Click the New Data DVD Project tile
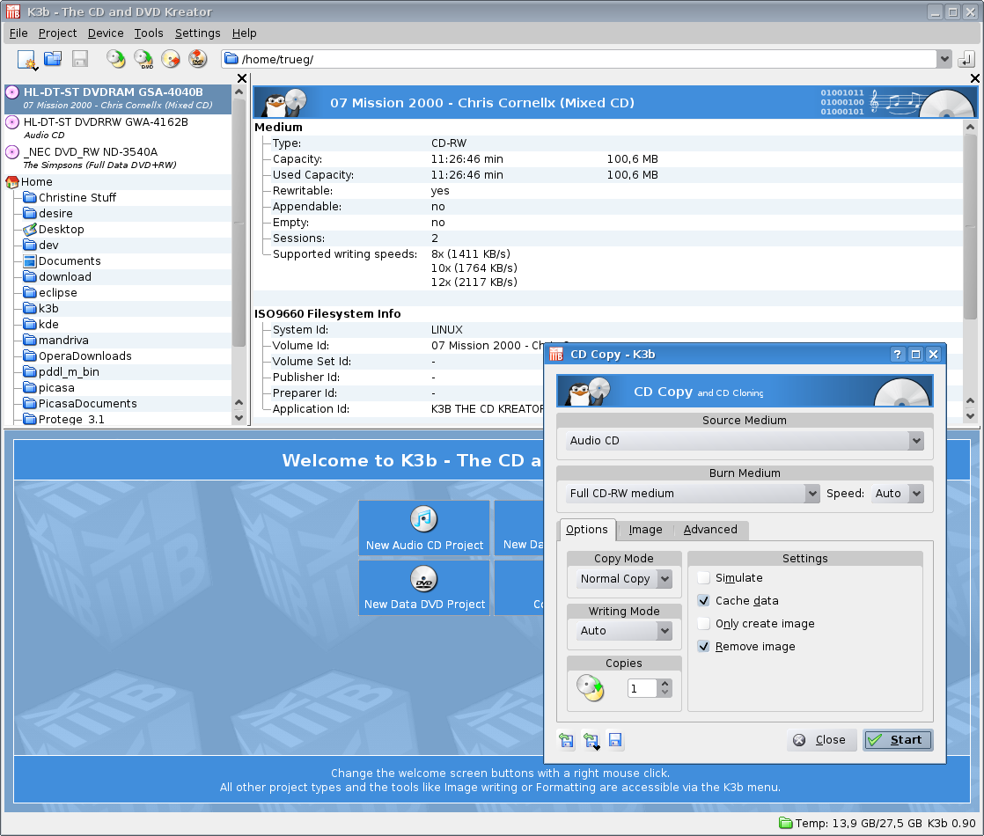Screen dimensions: 984x836 click(x=424, y=588)
